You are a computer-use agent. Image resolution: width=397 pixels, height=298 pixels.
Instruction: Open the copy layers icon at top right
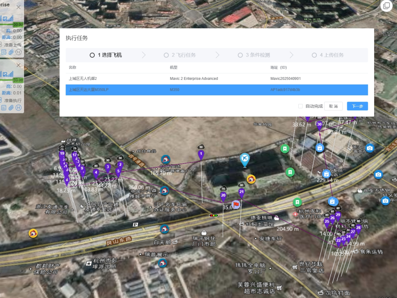[x=386, y=6]
